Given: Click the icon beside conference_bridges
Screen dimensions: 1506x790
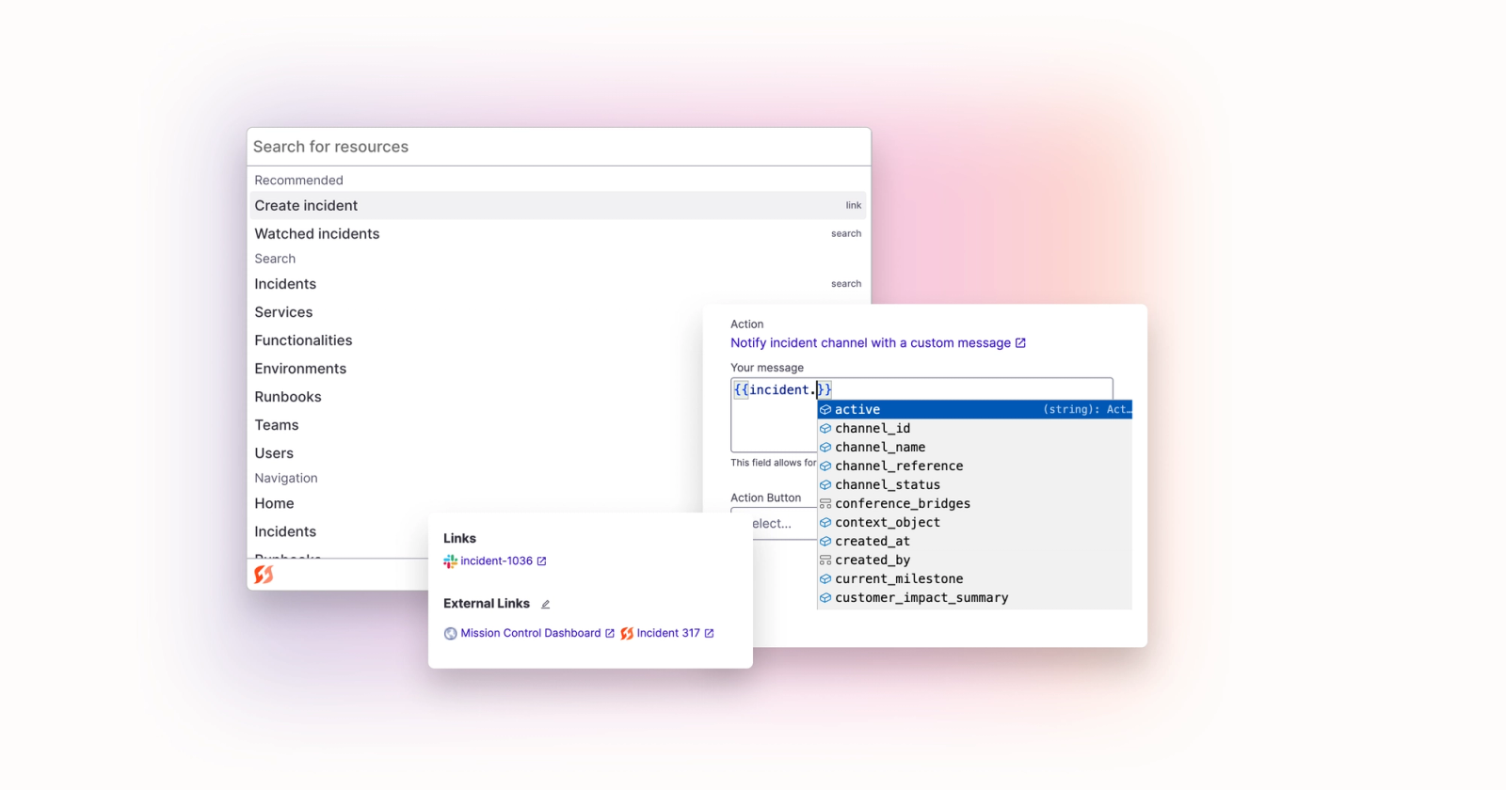Looking at the screenshot, I should (825, 504).
